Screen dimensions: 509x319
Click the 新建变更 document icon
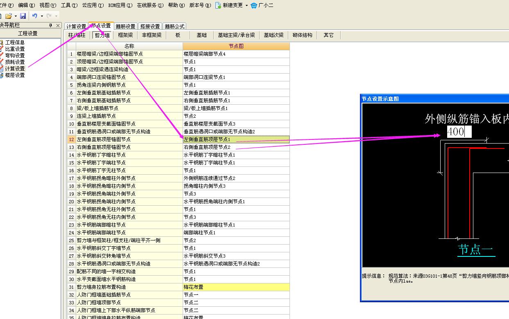218,5
